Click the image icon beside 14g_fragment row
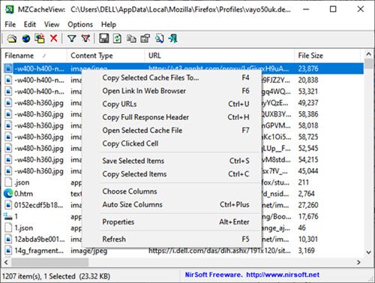 tap(8, 251)
